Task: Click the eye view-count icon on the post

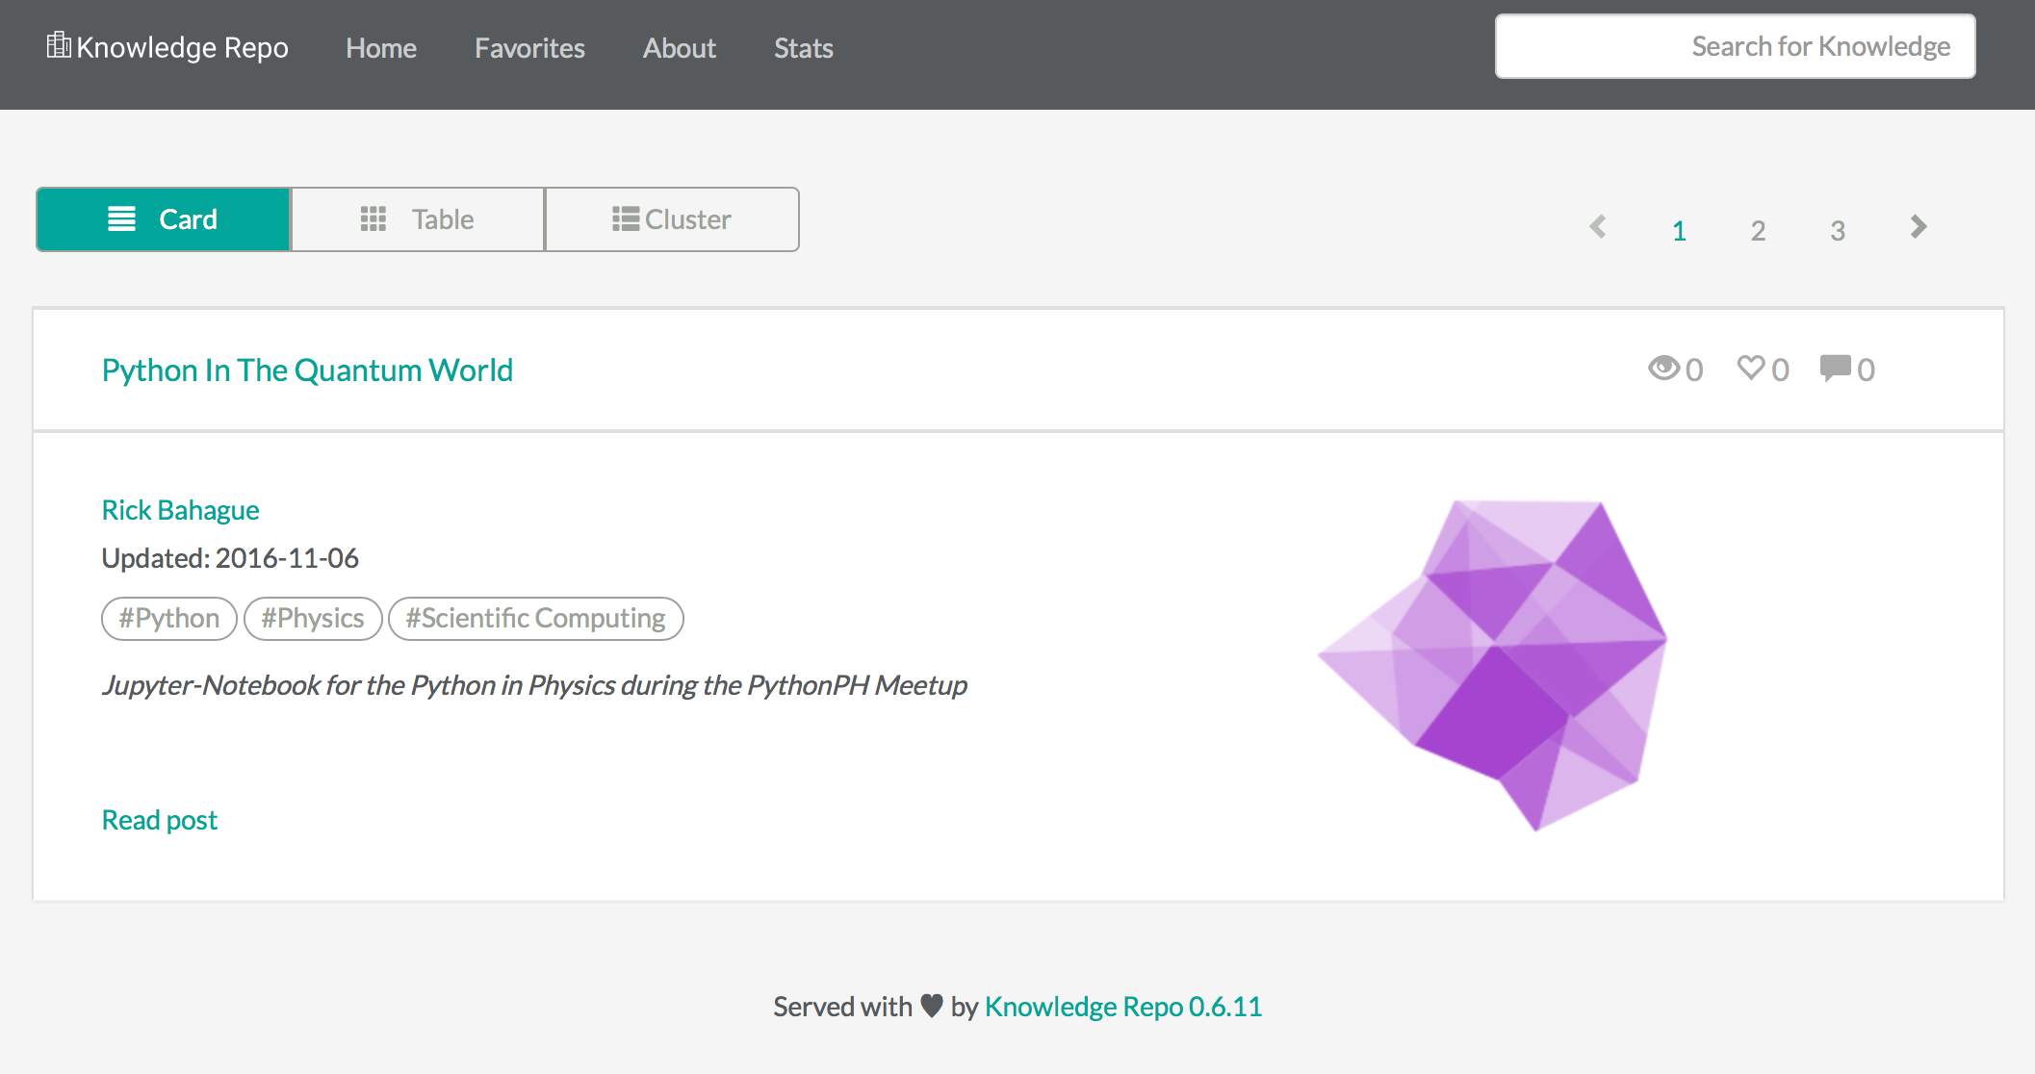Action: click(1663, 369)
